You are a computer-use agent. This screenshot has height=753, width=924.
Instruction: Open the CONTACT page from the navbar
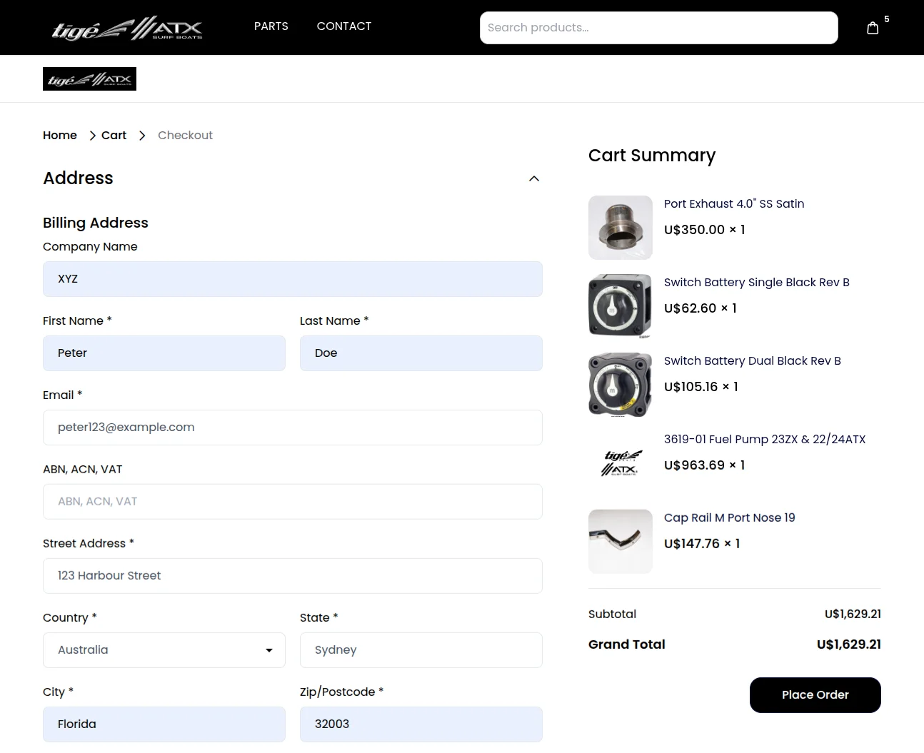click(343, 26)
